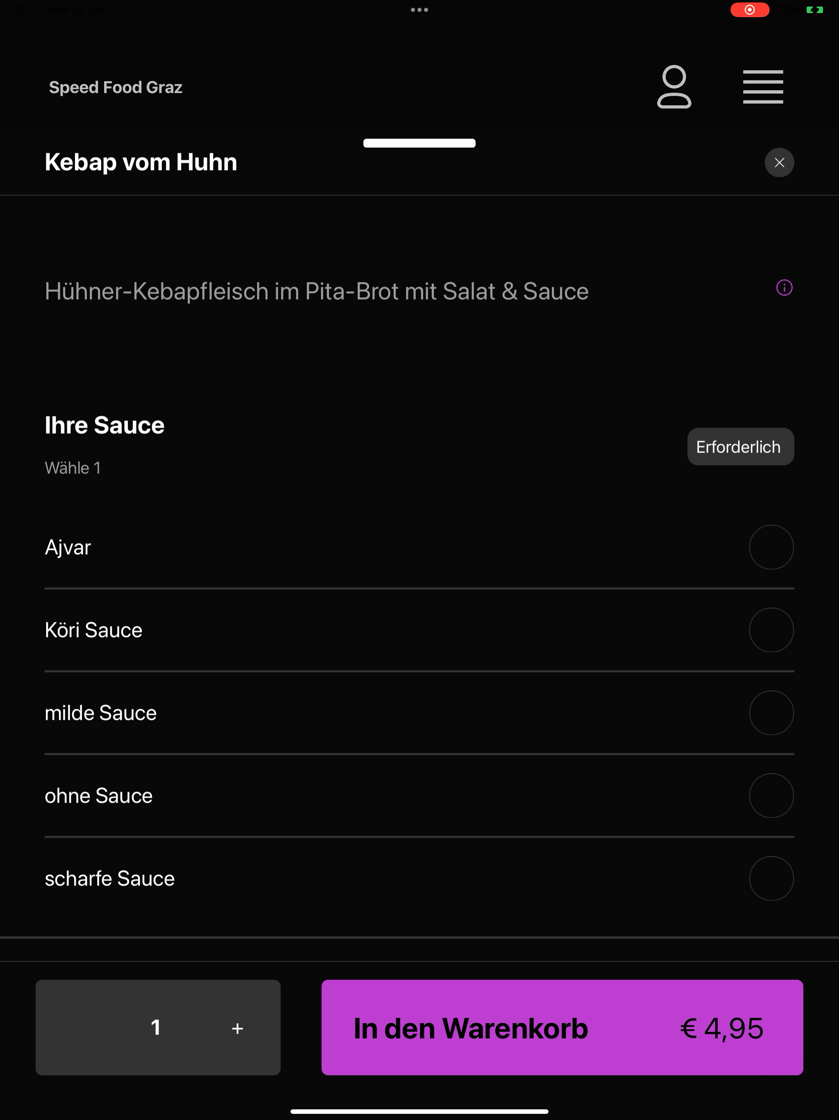Tap the Speed Food Graz title
This screenshot has width=839, height=1120.
click(116, 87)
